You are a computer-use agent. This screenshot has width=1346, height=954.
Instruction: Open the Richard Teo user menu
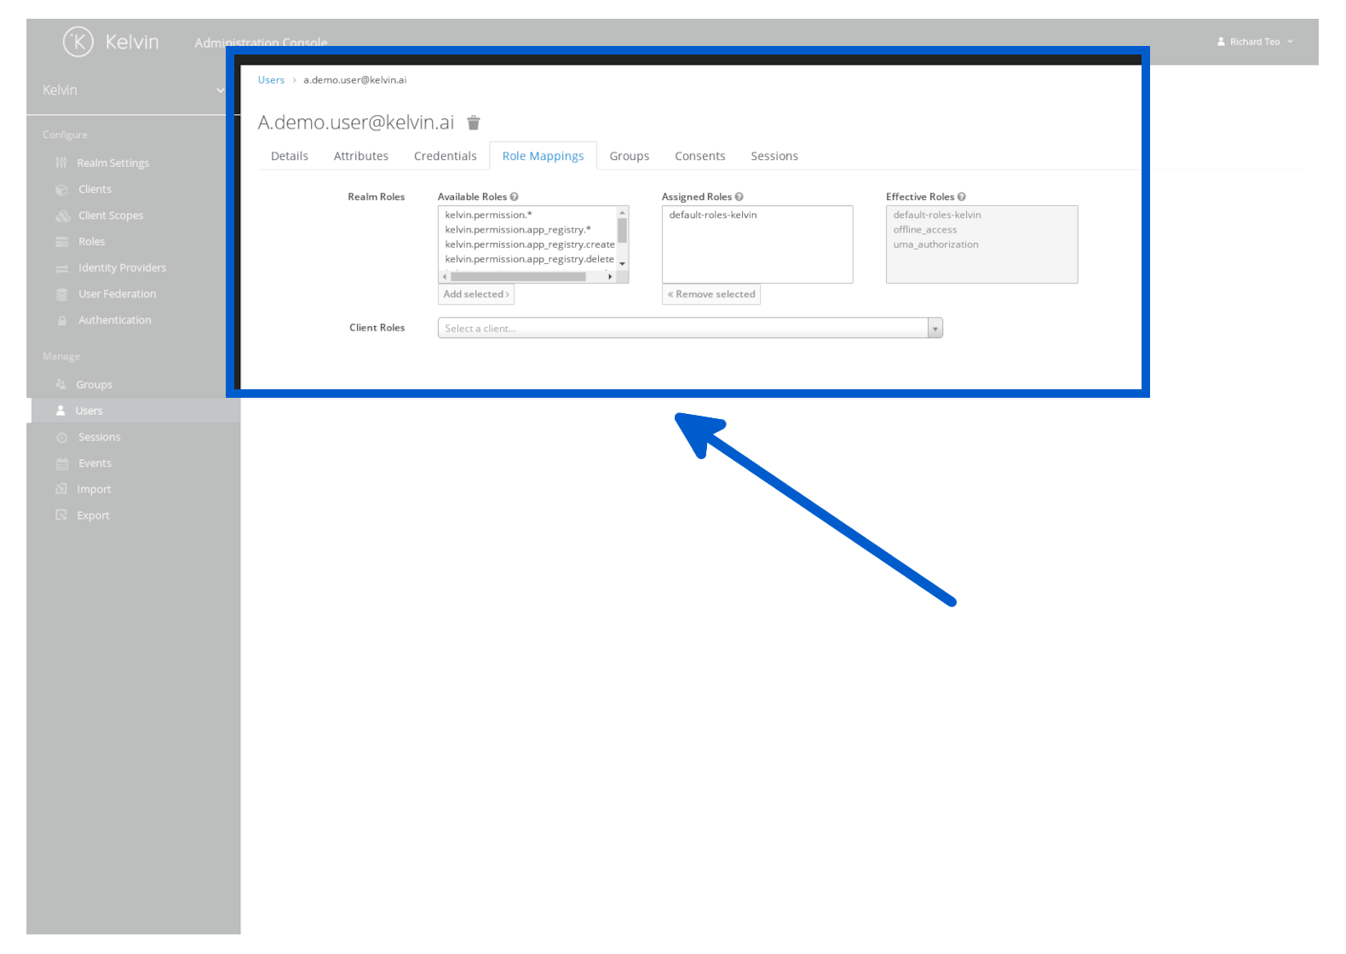(x=1255, y=42)
